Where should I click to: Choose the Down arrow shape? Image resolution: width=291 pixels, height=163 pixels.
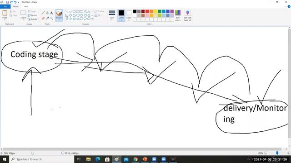coord(67,19)
